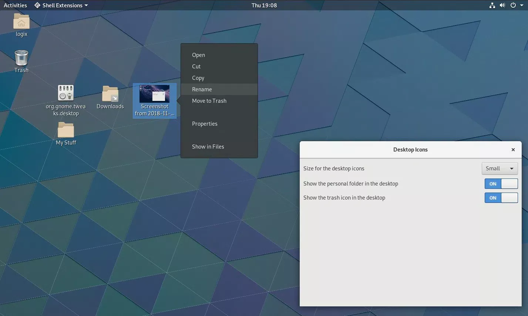Click Activities in the top bar
The image size is (528, 316).
click(15, 5)
